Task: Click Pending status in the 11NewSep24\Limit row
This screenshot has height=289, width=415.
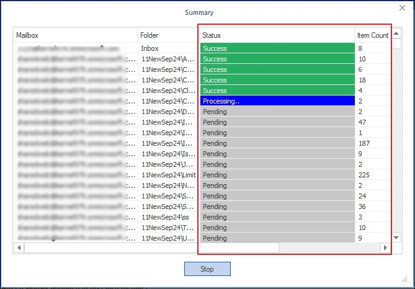Action: [x=277, y=175]
